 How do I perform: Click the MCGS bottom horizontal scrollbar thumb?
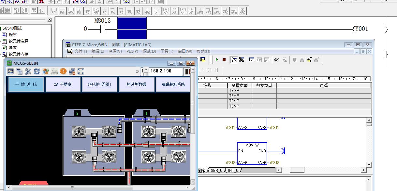pos(72,187)
